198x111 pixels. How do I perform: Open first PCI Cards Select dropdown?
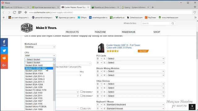coord(135,59)
